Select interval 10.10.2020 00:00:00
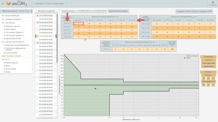Image resolution: width=218 pixels, height=122 pixels. (46, 84)
